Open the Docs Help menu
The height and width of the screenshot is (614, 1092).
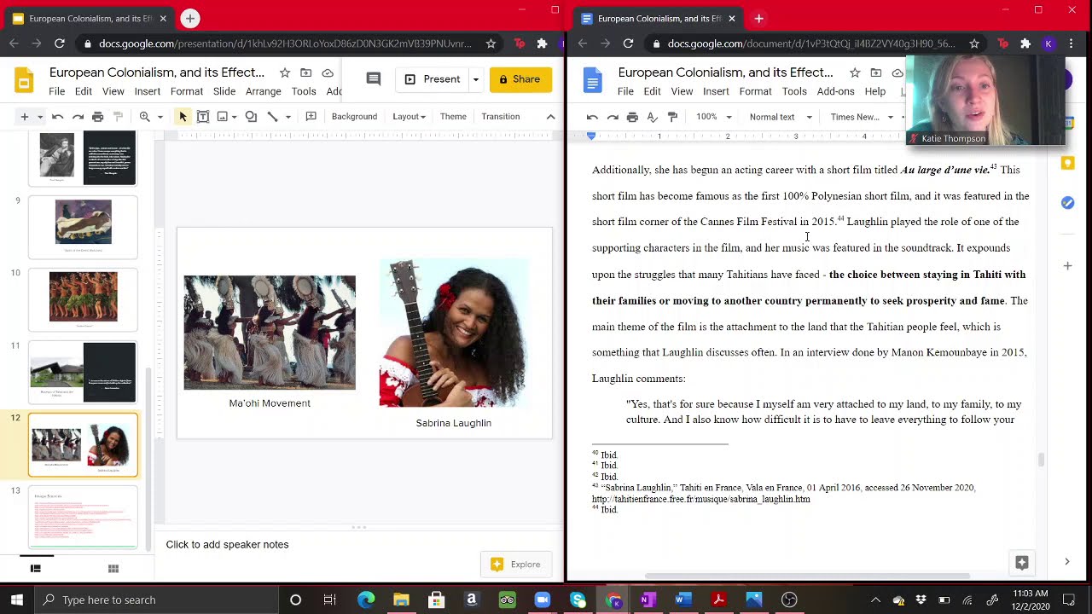pos(875,91)
